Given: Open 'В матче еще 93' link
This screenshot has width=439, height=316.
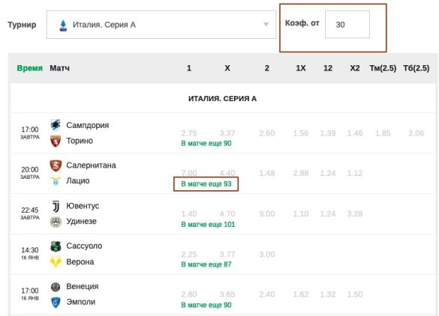Looking at the screenshot, I should pos(206,184).
